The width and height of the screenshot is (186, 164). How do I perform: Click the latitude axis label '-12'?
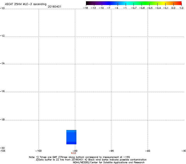pyautogui.click(x=2, y=36)
